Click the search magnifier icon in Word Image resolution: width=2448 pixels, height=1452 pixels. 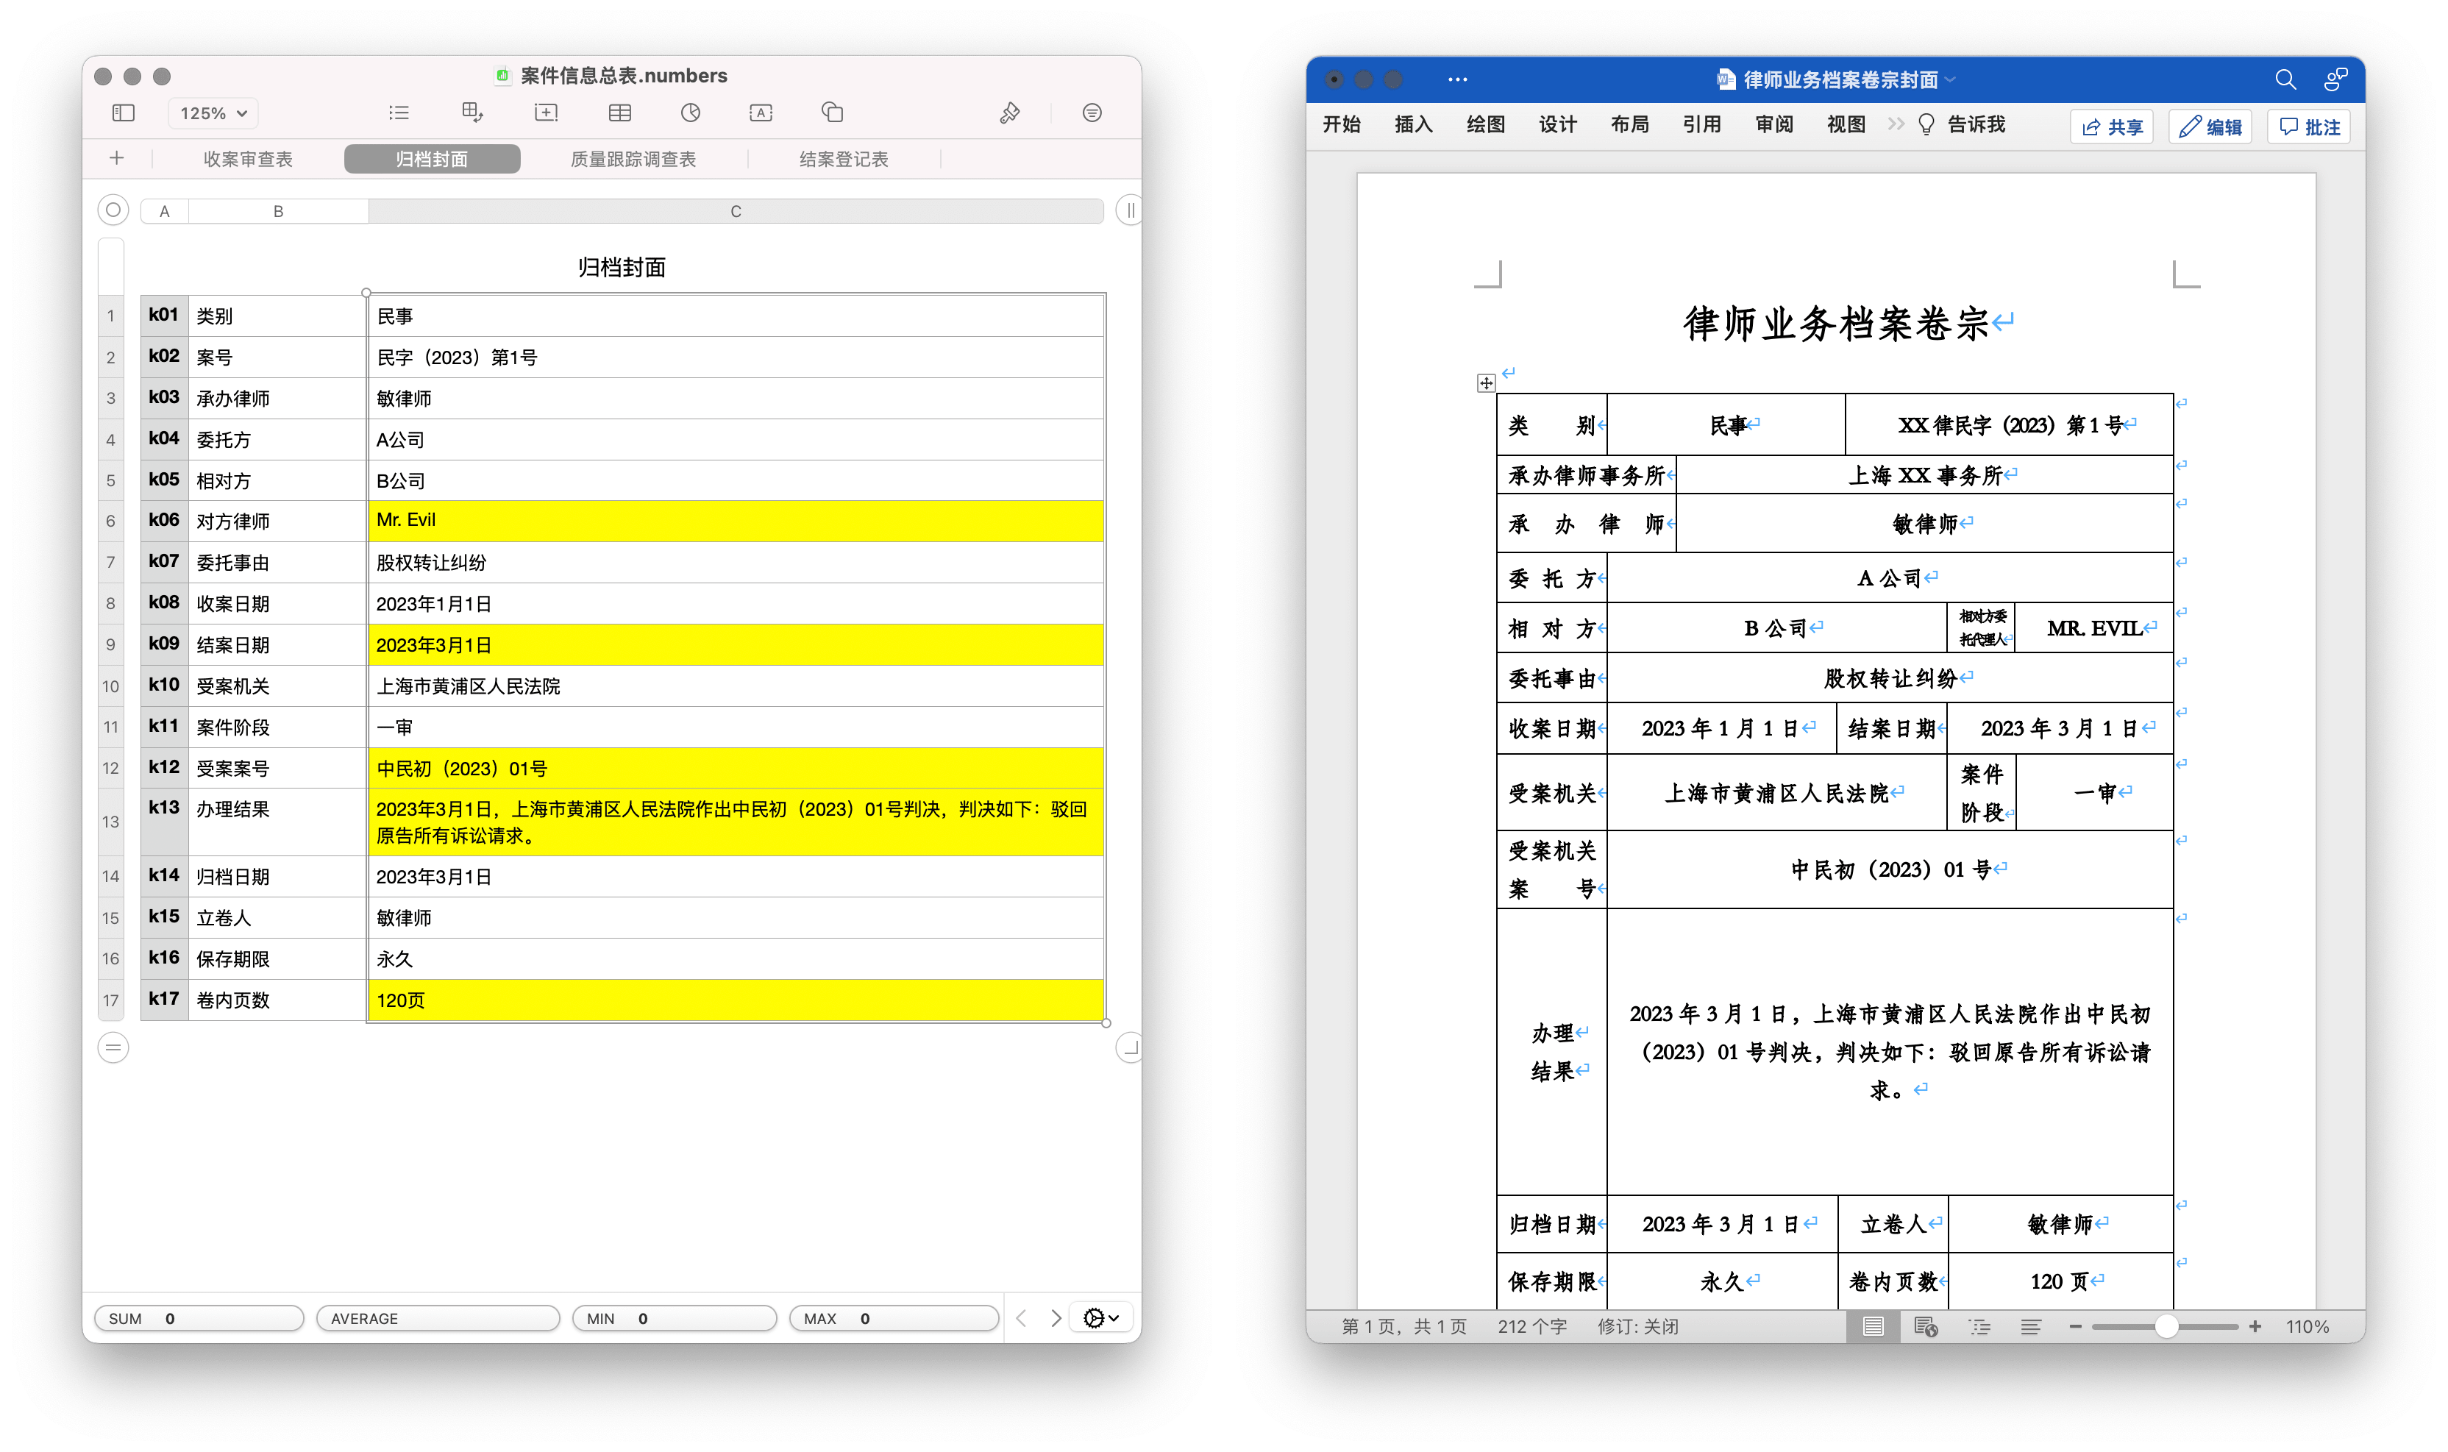pos(2285,79)
